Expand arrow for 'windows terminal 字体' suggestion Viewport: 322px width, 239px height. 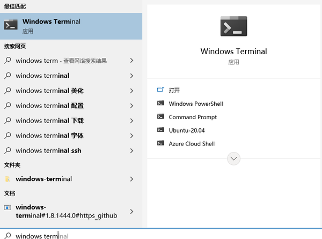point(131,136)
